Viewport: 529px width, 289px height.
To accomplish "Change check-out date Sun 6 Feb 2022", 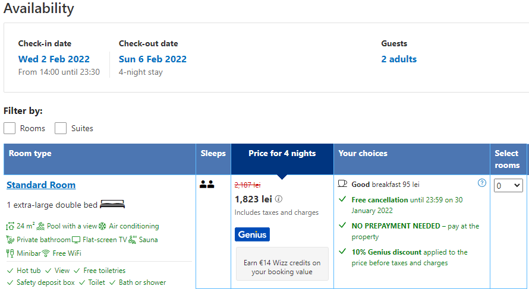I will click(x=153, y=59).
